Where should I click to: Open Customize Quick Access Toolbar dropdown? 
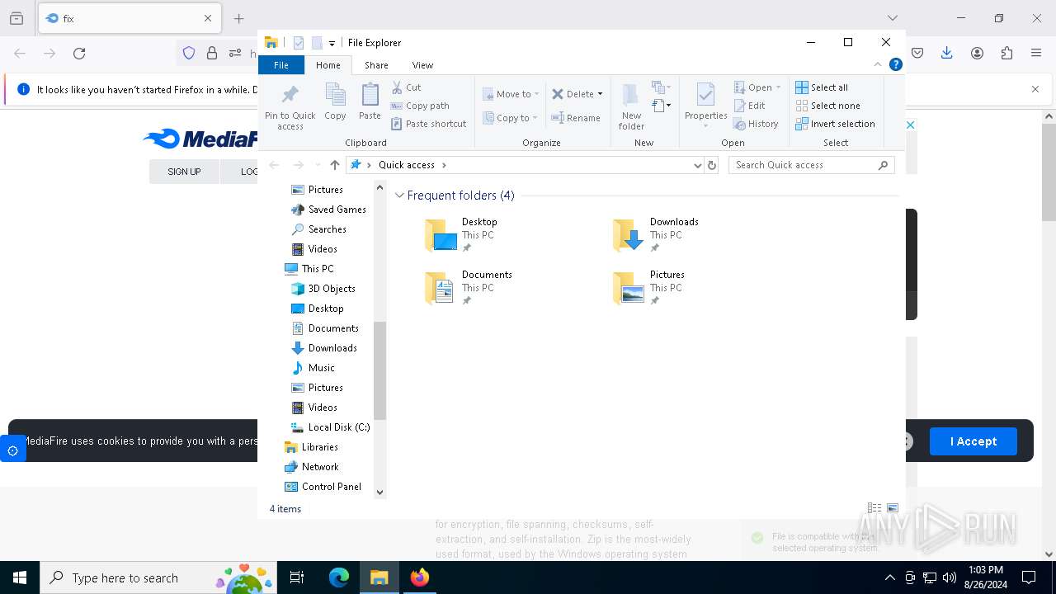[x=332, y=43]
